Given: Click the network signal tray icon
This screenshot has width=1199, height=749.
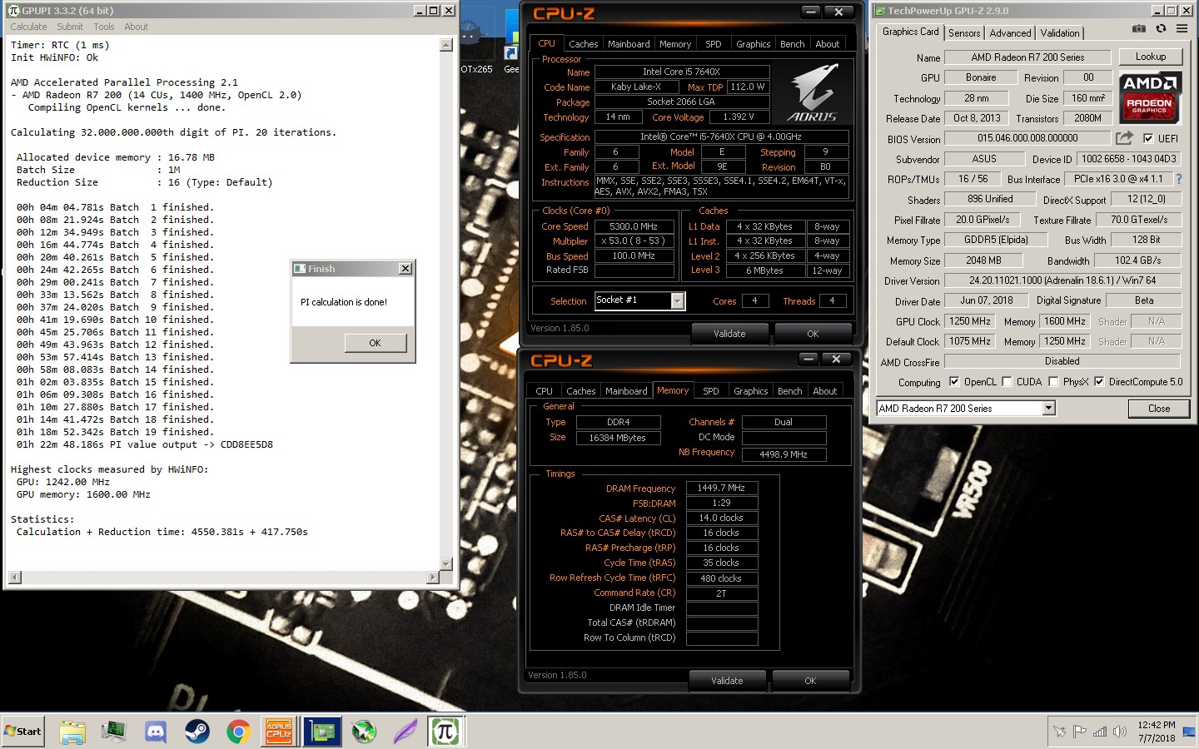Looking at the screenshot, I should coord(1100,732).
